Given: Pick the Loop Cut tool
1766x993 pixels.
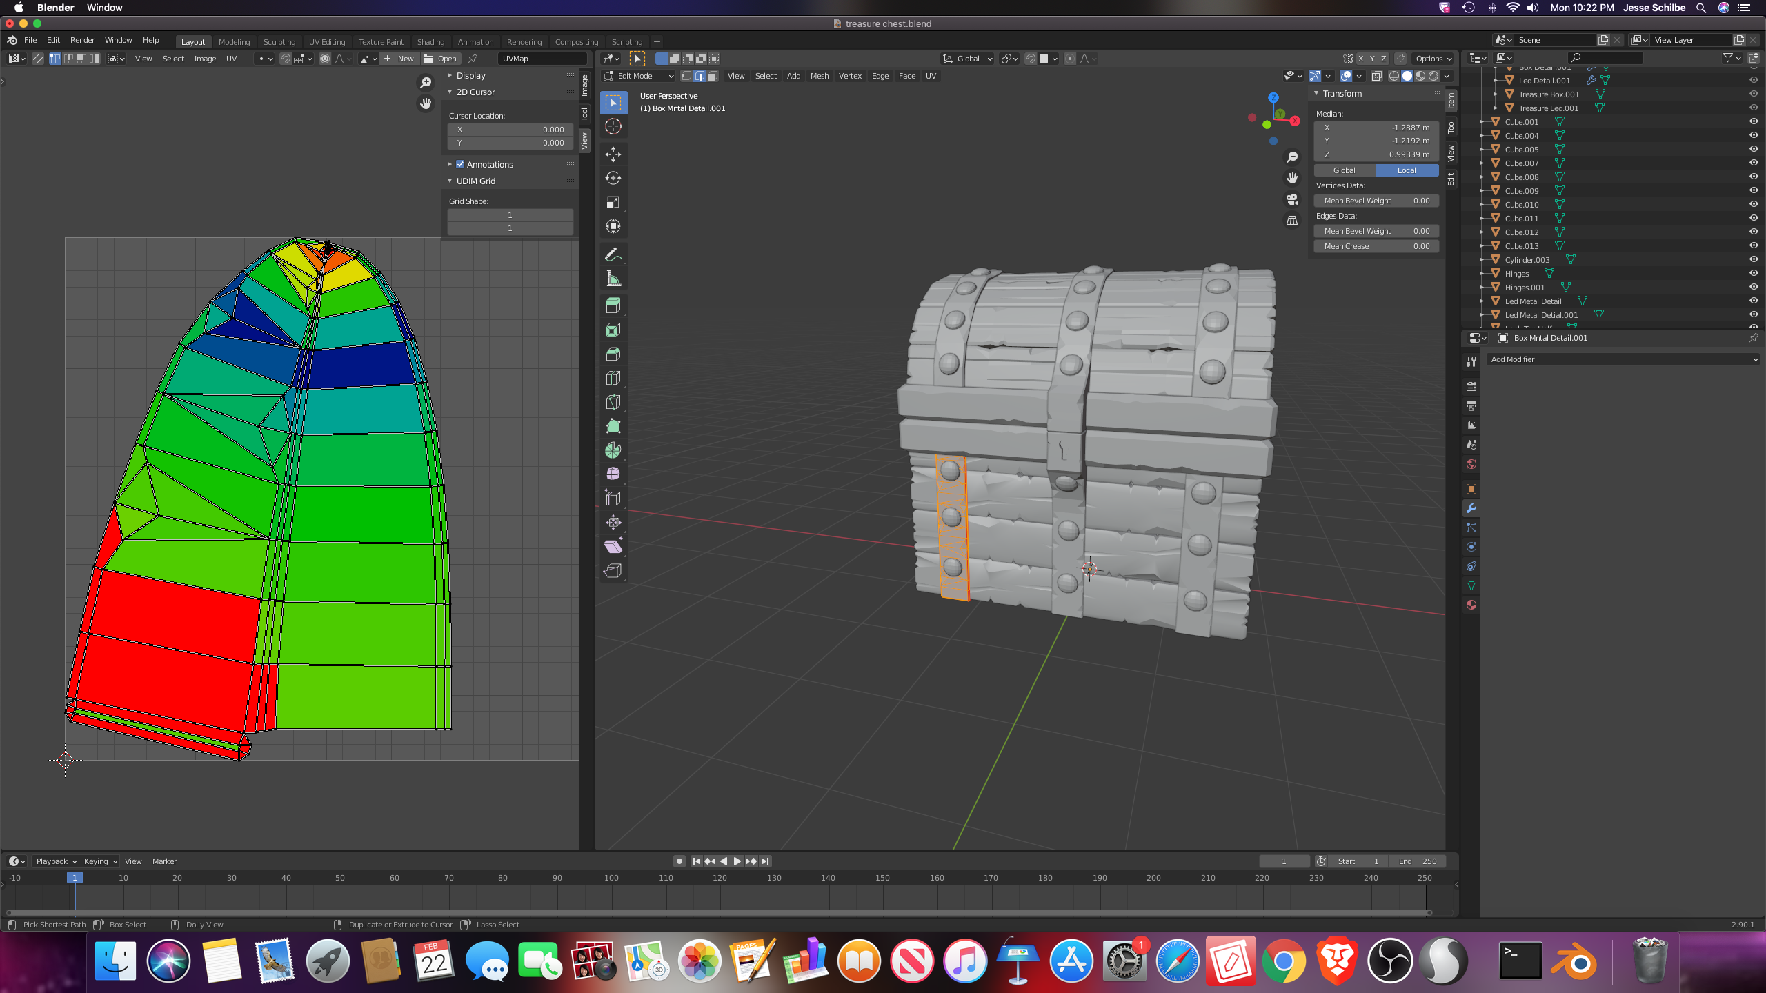Looking at the screenshot, I should [613, 378].
